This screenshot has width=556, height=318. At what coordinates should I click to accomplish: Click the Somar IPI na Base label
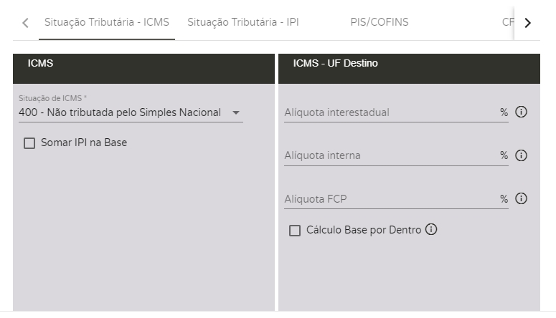[x=84, y=143]
